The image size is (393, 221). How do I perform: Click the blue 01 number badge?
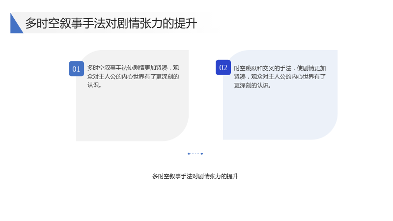[x=77, y=69]
